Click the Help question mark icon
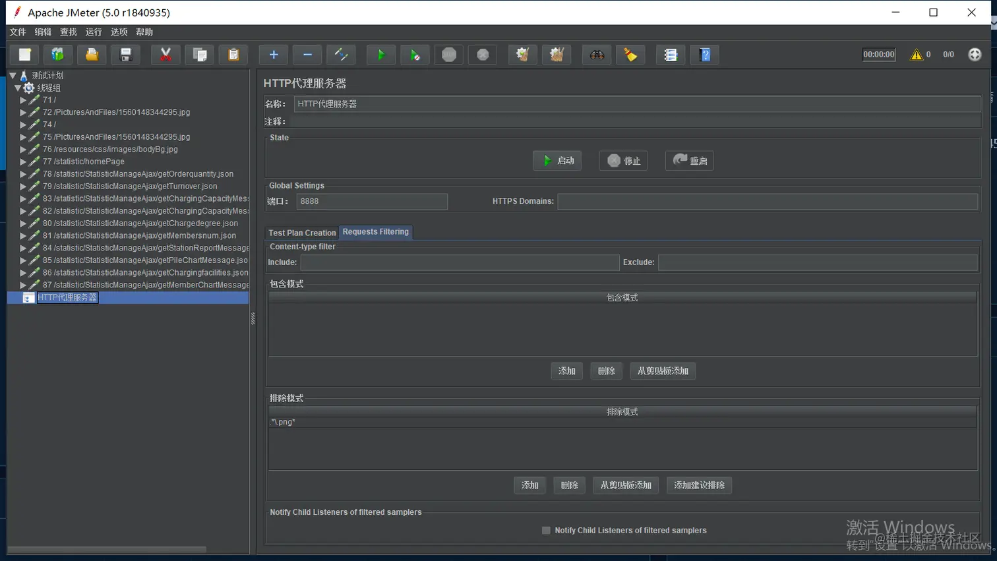 (704, 55)
